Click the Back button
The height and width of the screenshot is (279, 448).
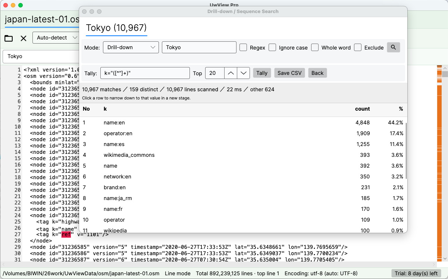[317, 73]
